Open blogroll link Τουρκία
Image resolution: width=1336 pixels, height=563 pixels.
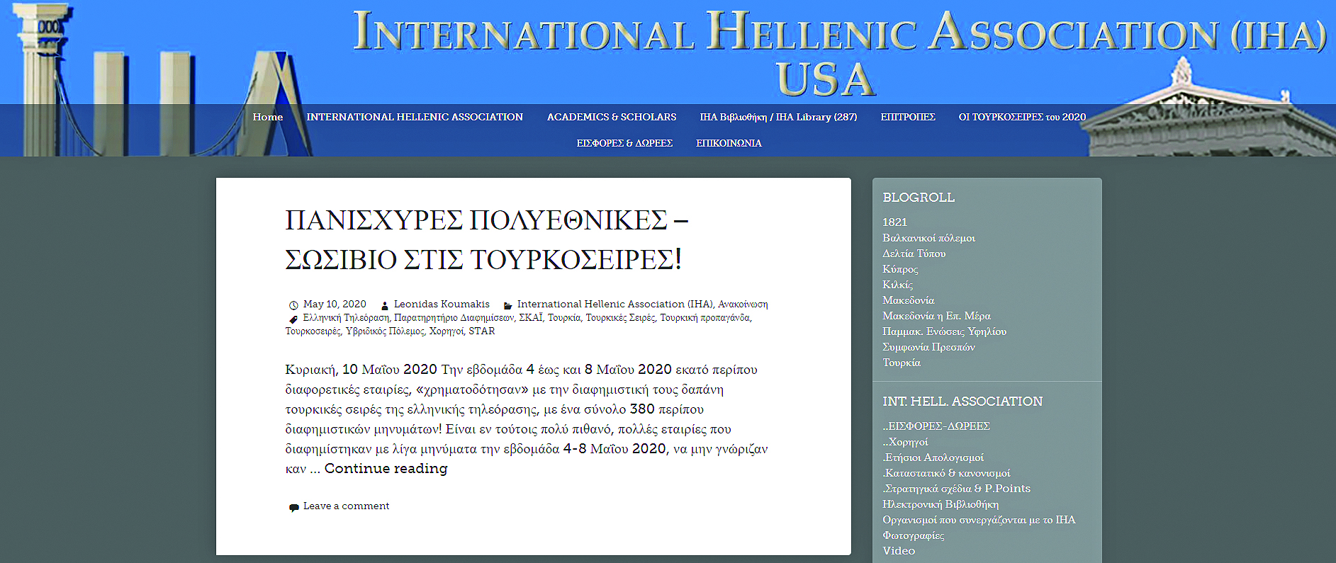[902, 362]
